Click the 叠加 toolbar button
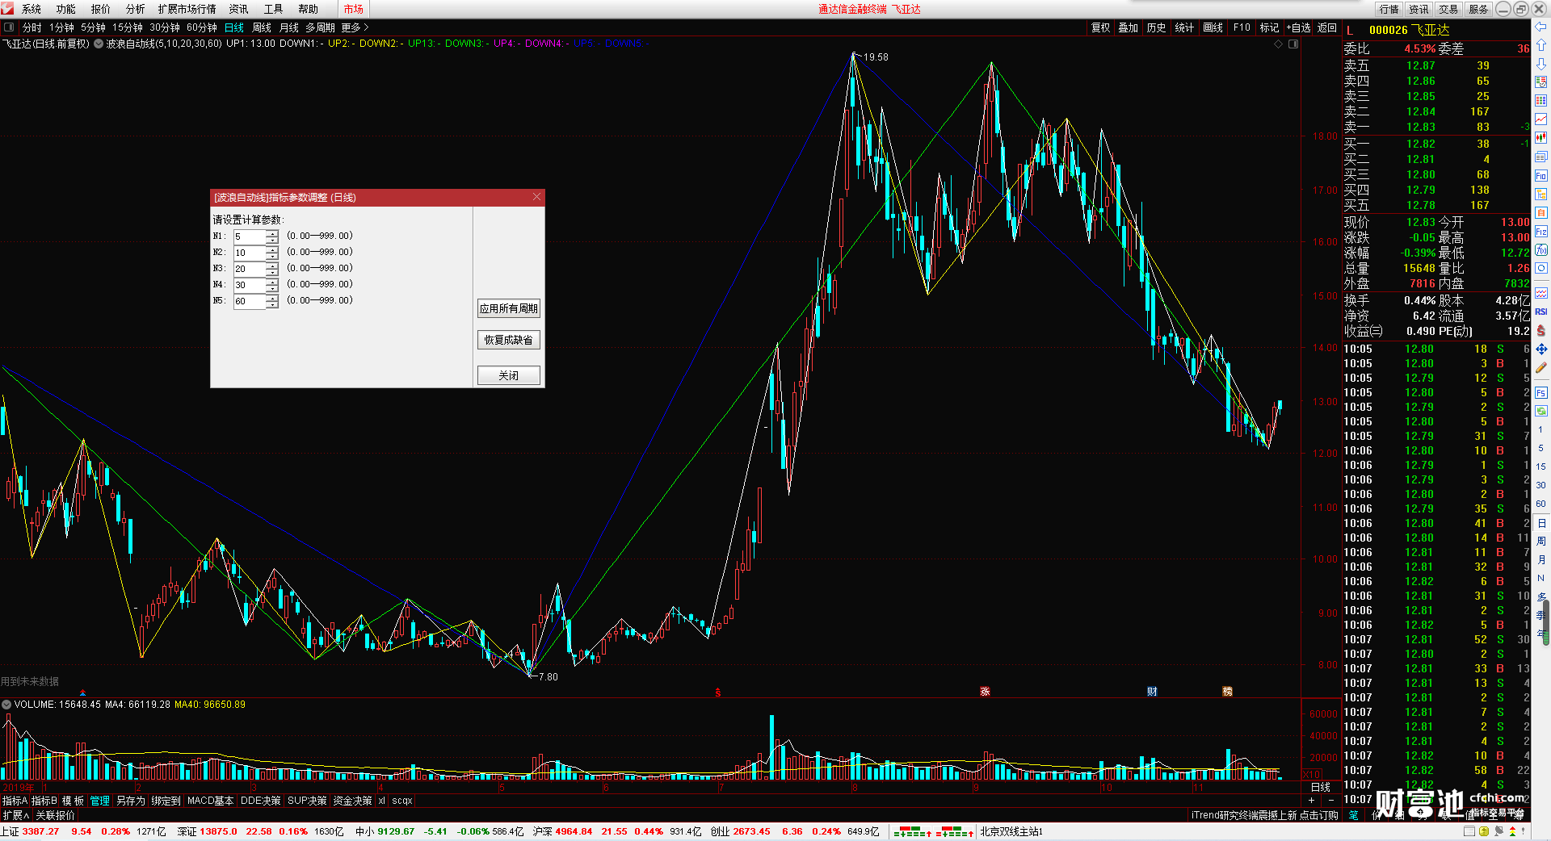The height and width of the screenshot is (841, 1551). coord(1128,27)
